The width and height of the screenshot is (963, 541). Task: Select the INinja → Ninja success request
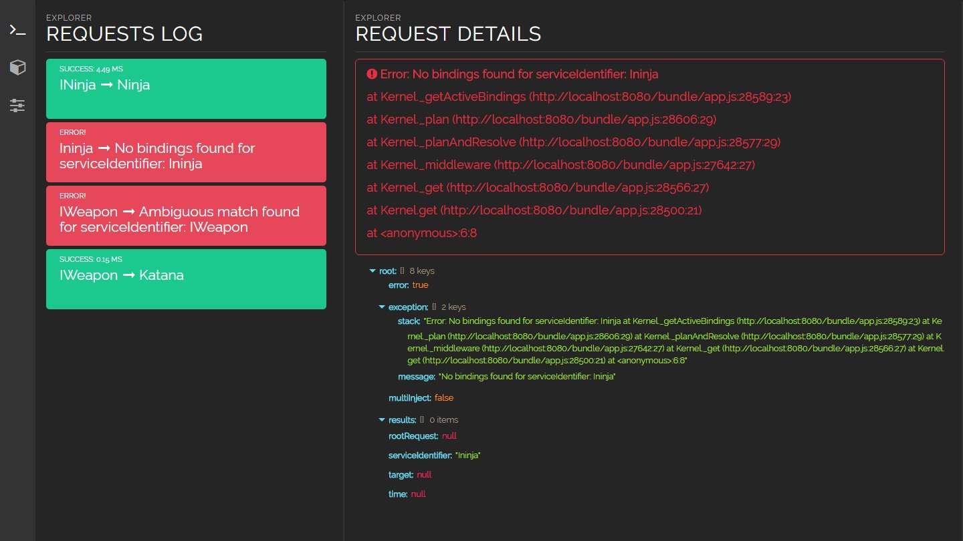186,89
